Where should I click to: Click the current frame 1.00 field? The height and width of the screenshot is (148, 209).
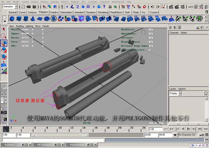click(155, 129)
